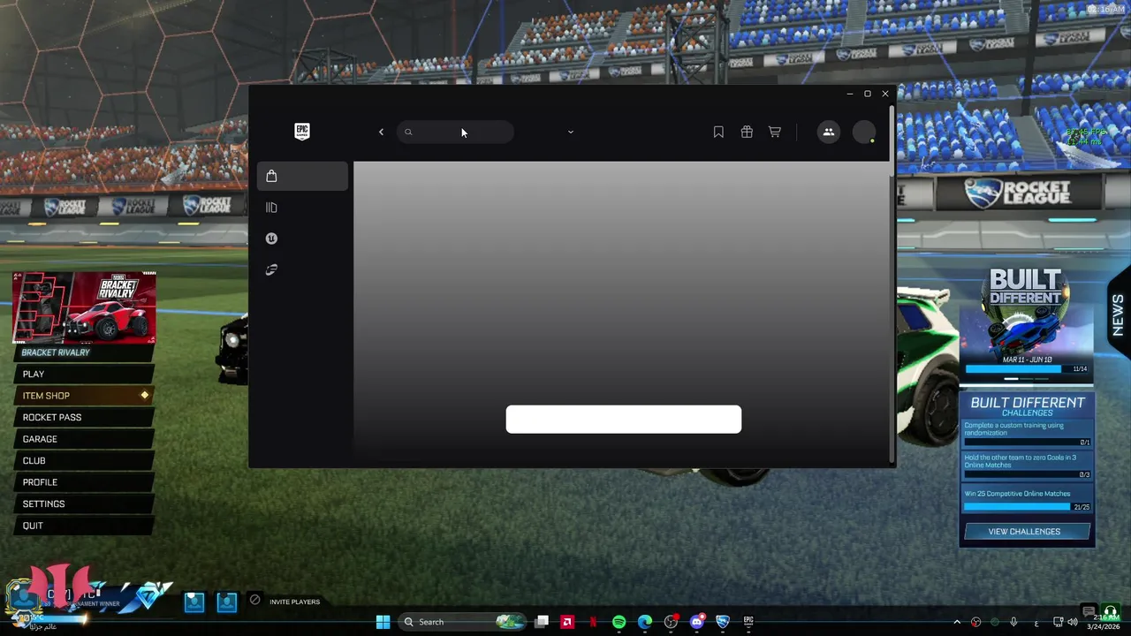
Task: Expand the dropdown chevron beside the search bar
Action: pos(571,132)
